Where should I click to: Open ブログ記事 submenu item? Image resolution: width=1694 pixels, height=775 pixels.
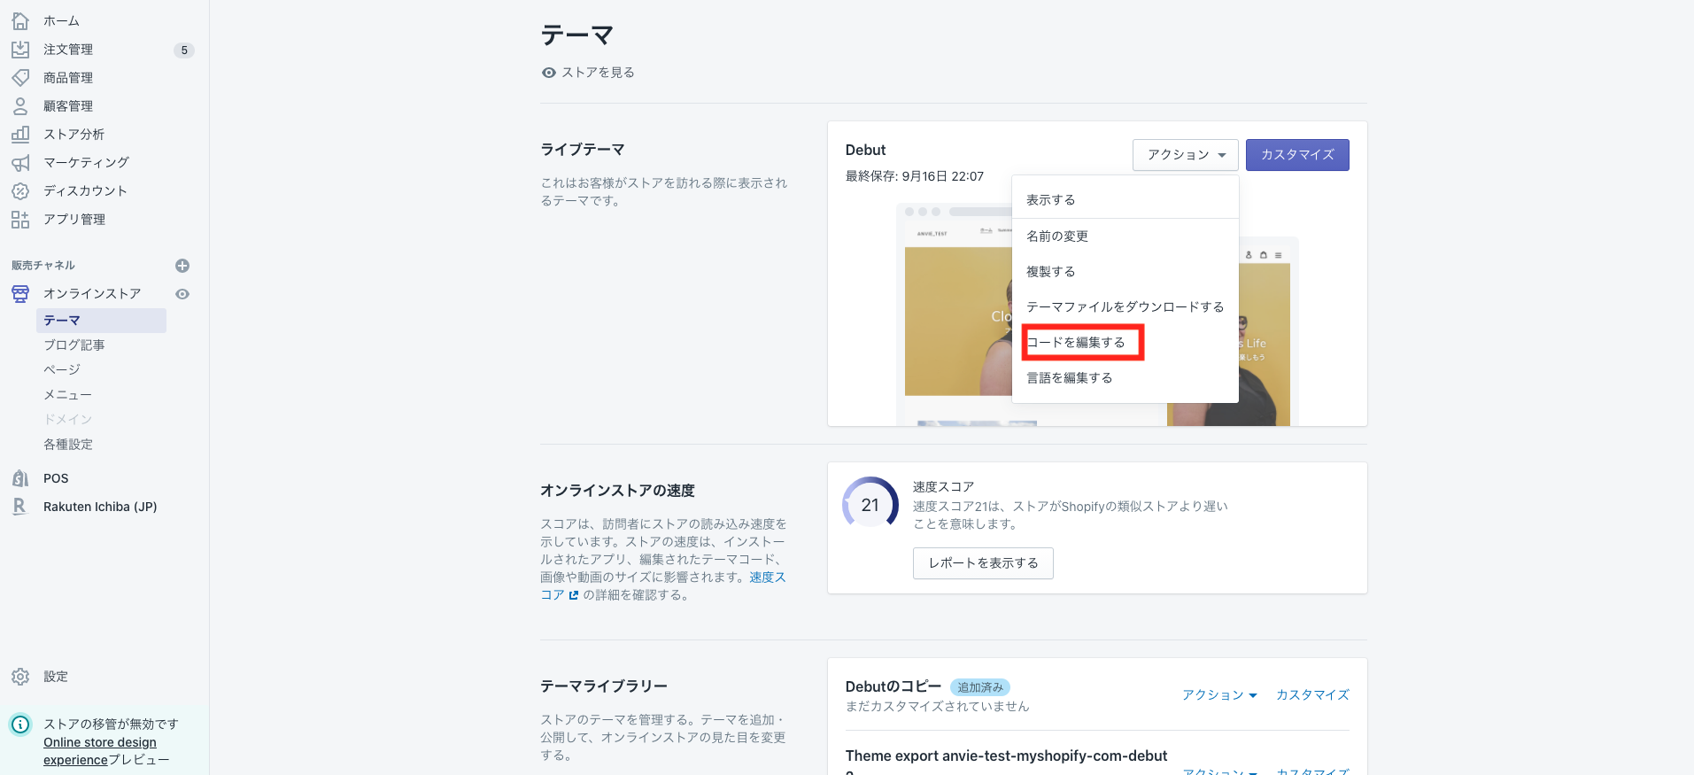coord(74,345)
